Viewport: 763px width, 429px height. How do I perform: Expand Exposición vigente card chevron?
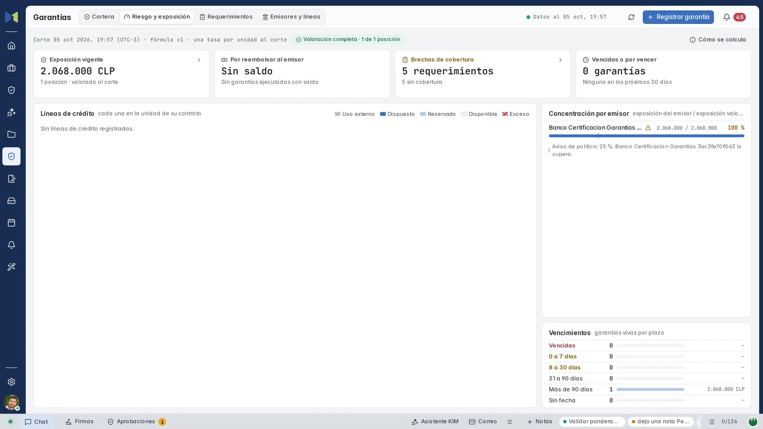199,60
